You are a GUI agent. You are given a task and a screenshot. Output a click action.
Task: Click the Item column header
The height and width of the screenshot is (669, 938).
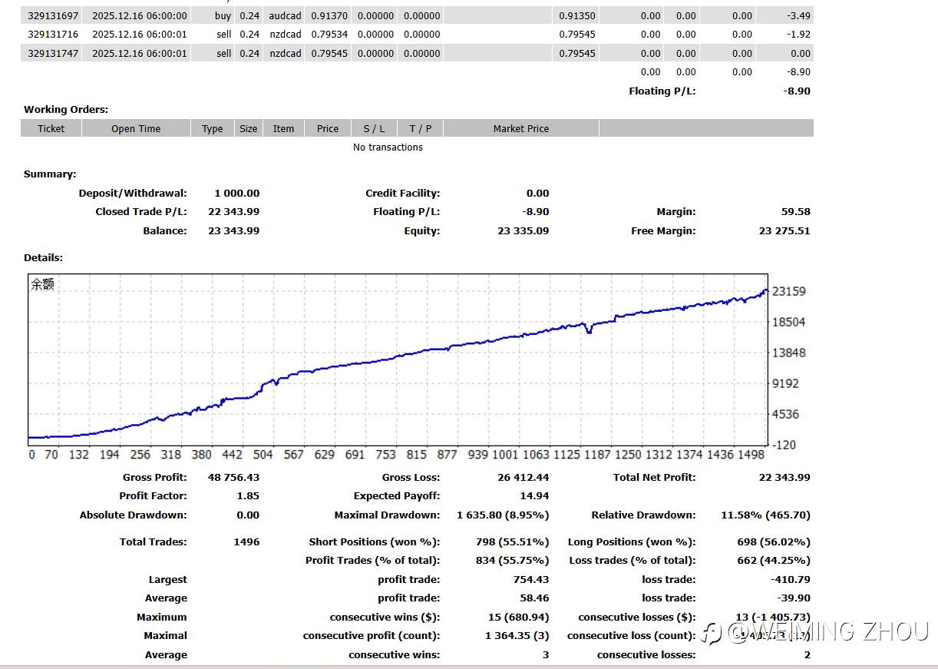(x=283, y=128)
